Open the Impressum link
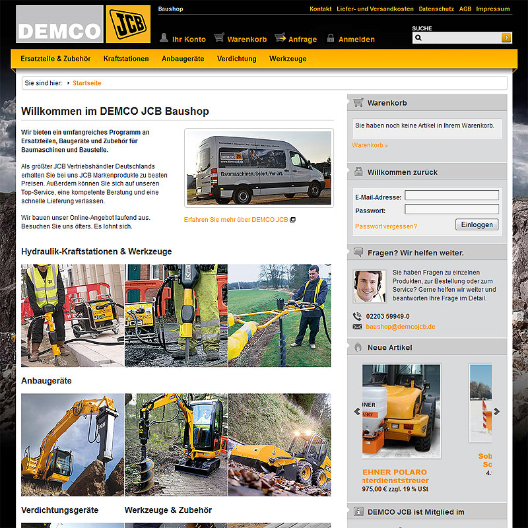Viewport: 528px width, 528px height. [x=493, y=9]
